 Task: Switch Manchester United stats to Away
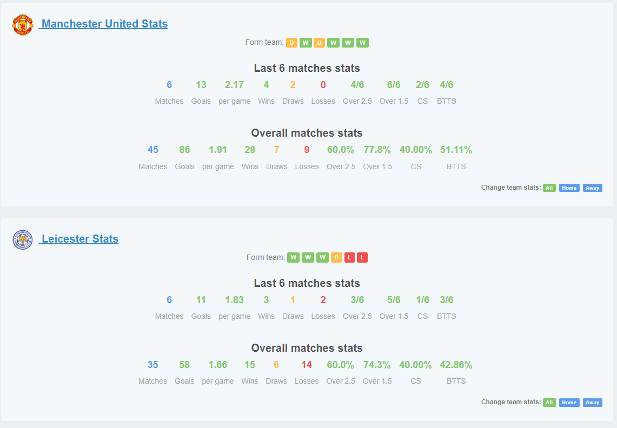(x=592, y=188)
